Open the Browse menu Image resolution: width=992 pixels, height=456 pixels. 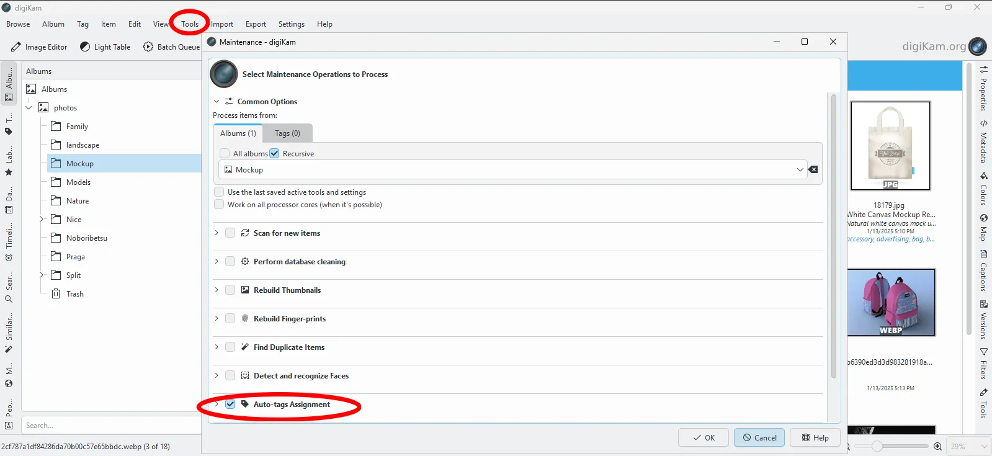tap(18, 24)
